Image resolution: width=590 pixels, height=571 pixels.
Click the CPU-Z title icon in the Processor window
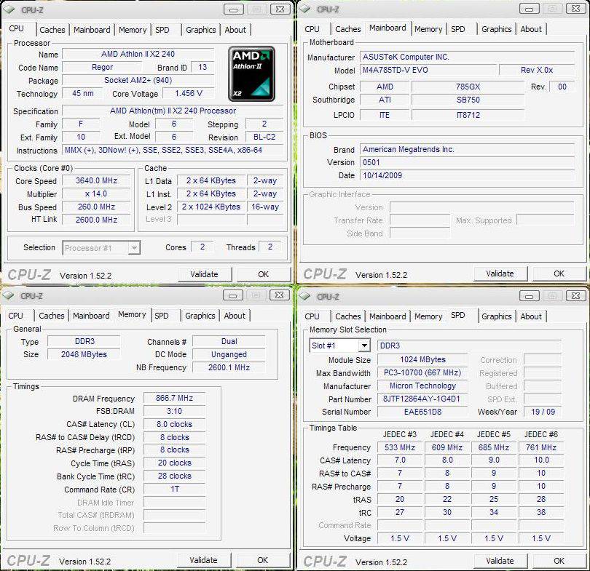12,9
